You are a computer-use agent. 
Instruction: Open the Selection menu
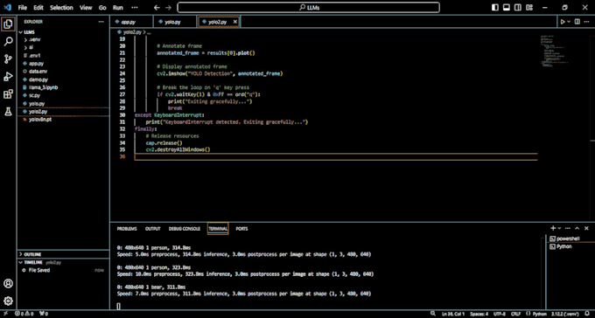(61, 8)
